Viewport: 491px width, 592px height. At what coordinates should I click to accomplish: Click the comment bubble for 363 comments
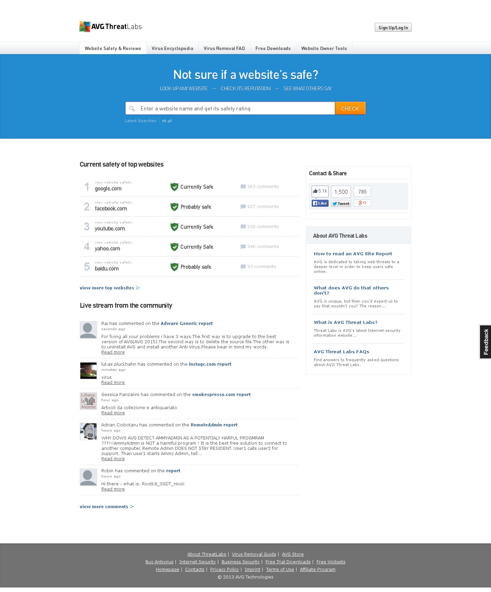[243, 187]
